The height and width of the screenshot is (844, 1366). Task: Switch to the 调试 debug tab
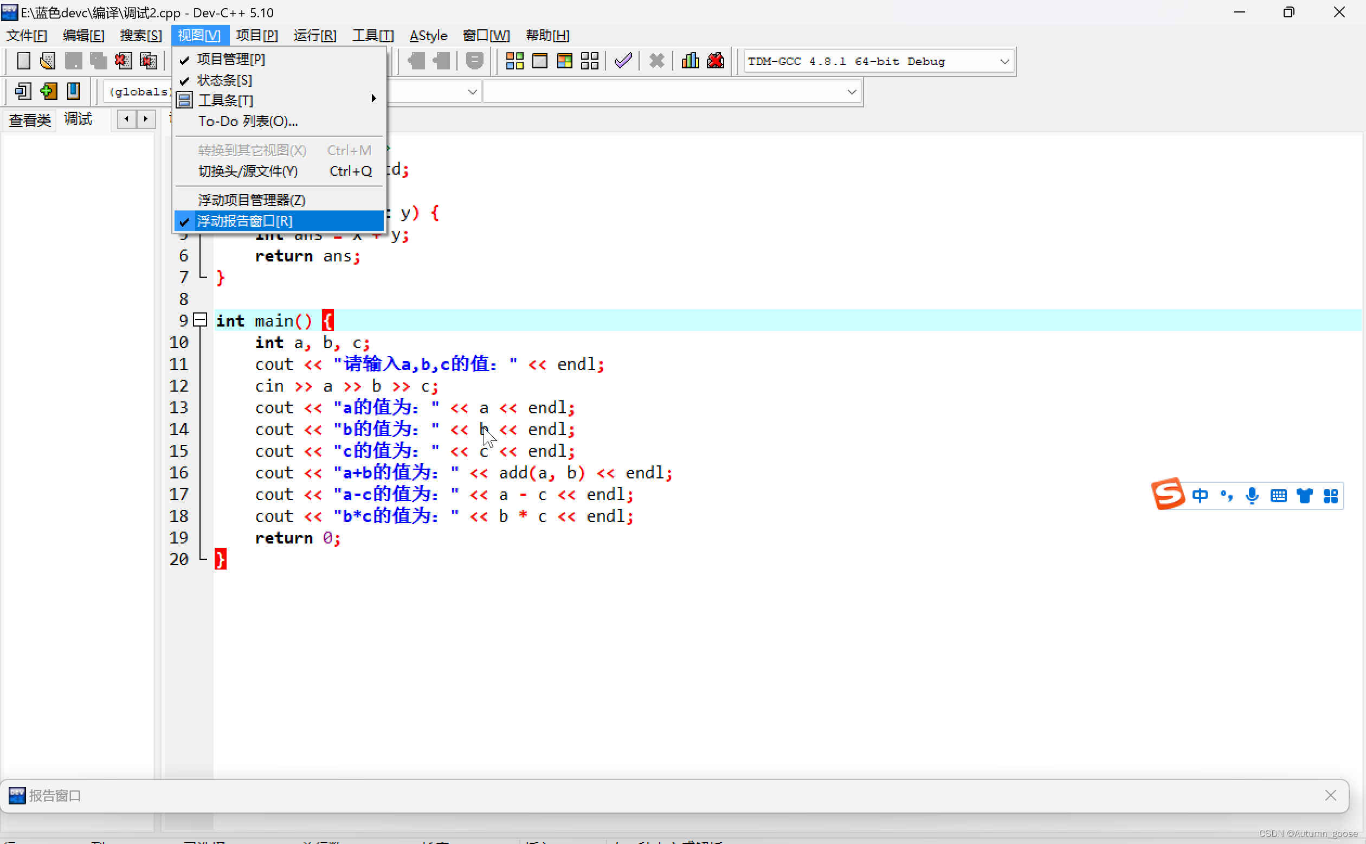[x=78, y=119]
